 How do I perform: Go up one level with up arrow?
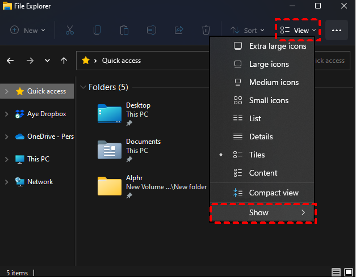click(x=64, y=61)
